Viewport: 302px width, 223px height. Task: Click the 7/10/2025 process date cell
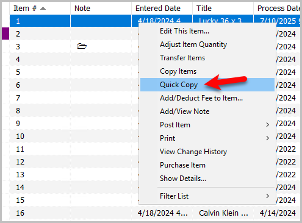(277, 21)
